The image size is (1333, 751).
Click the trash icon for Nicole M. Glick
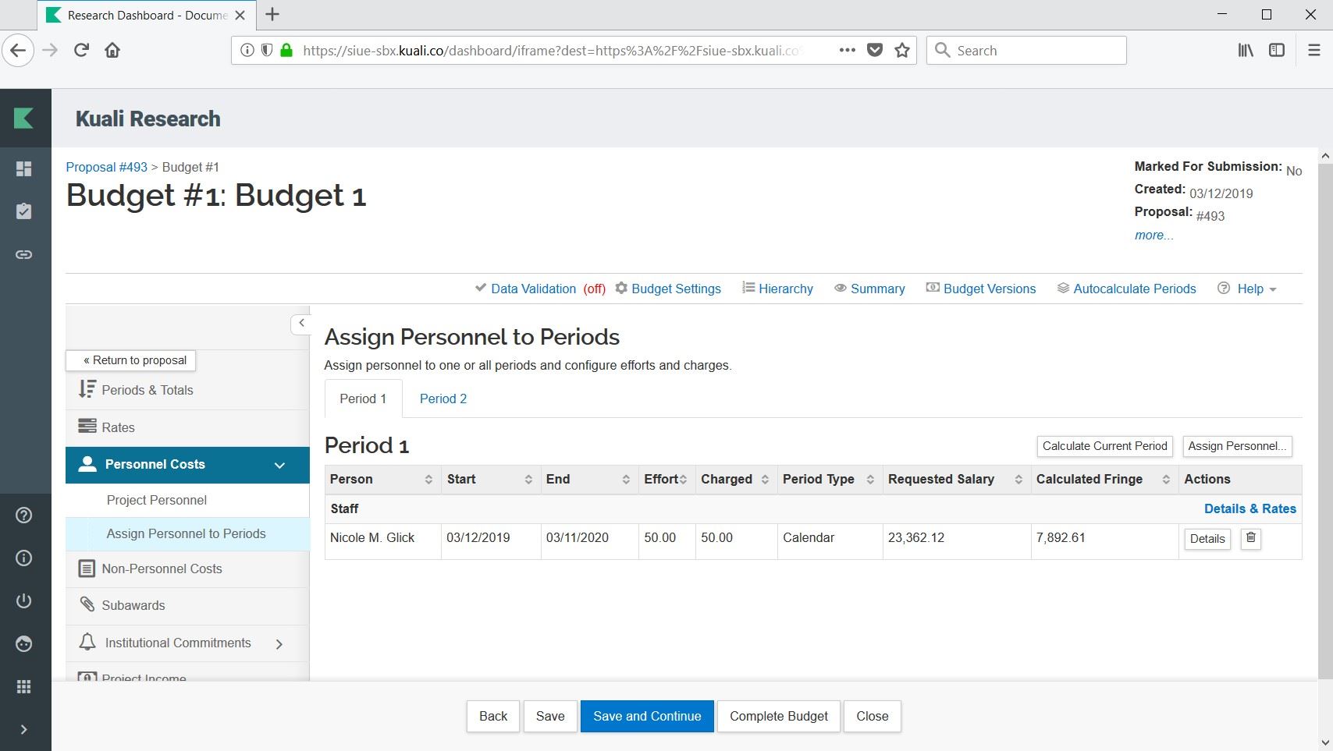click(x=1250, y=538)
